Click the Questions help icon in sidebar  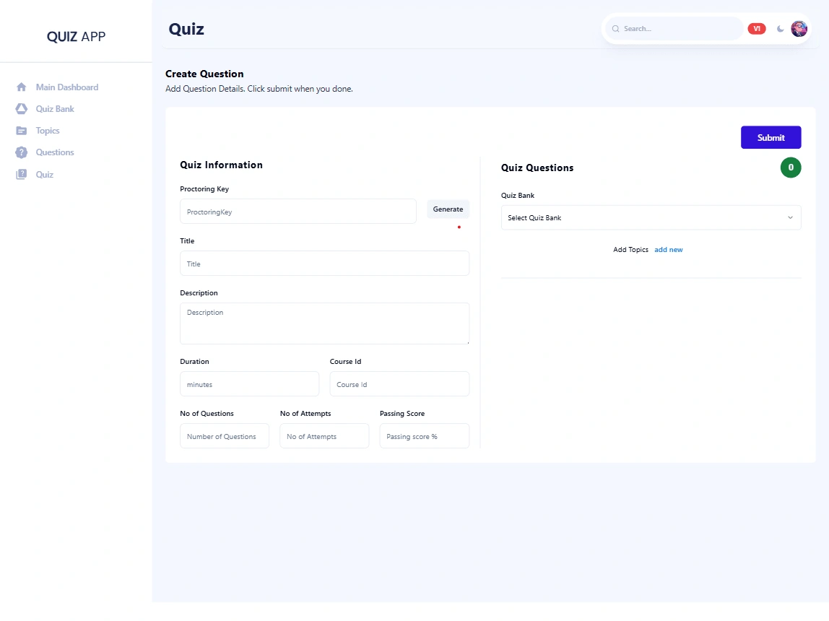tap(21, 152)
